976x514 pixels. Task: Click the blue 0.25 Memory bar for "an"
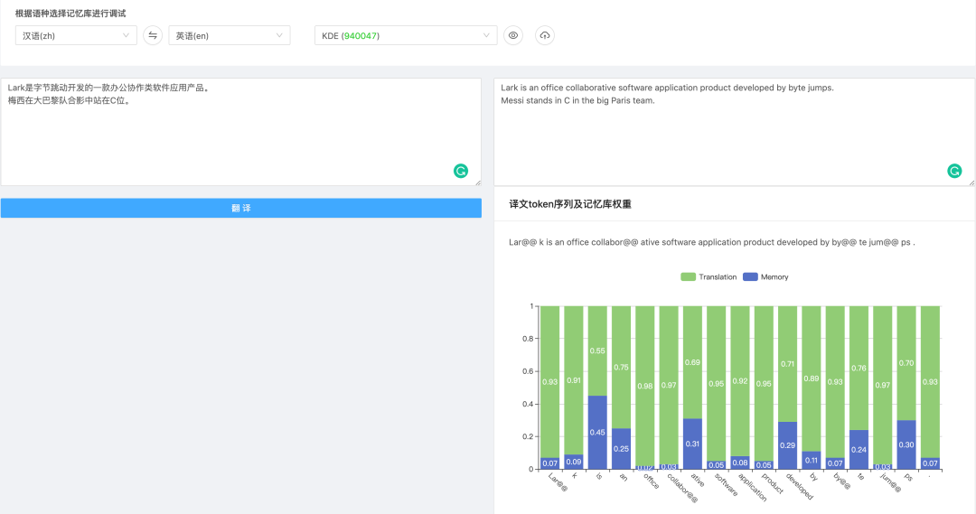(621, 448)
